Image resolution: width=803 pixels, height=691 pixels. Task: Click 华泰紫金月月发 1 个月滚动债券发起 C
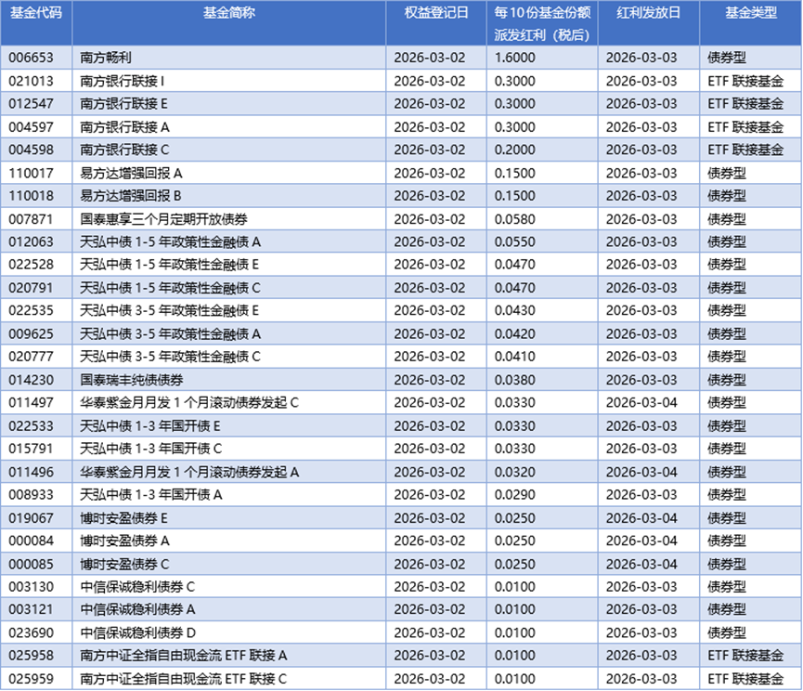point(189,402)
